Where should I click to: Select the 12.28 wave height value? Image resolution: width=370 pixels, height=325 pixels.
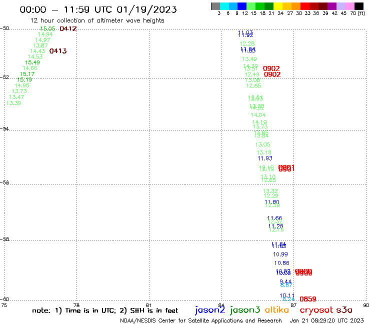(x=247, y=43)
